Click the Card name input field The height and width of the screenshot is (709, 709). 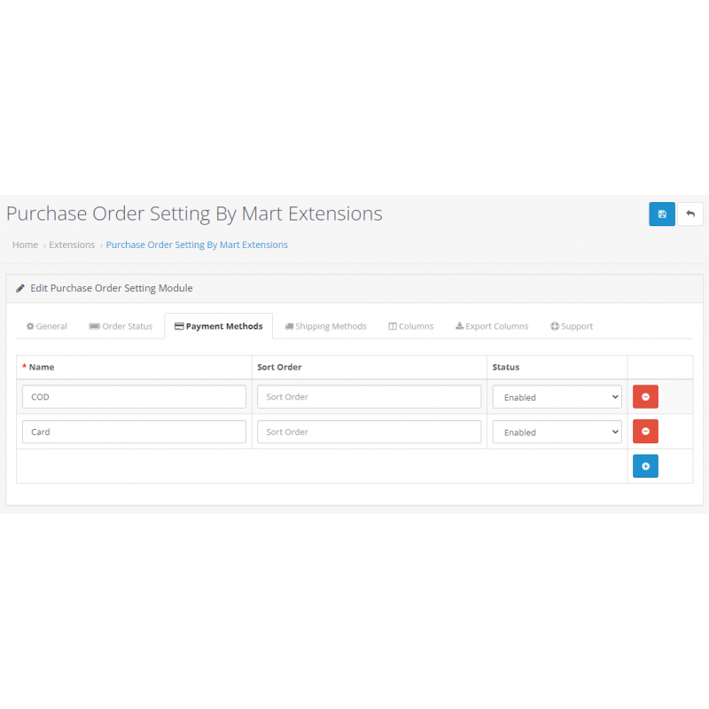tap(134, 432)
